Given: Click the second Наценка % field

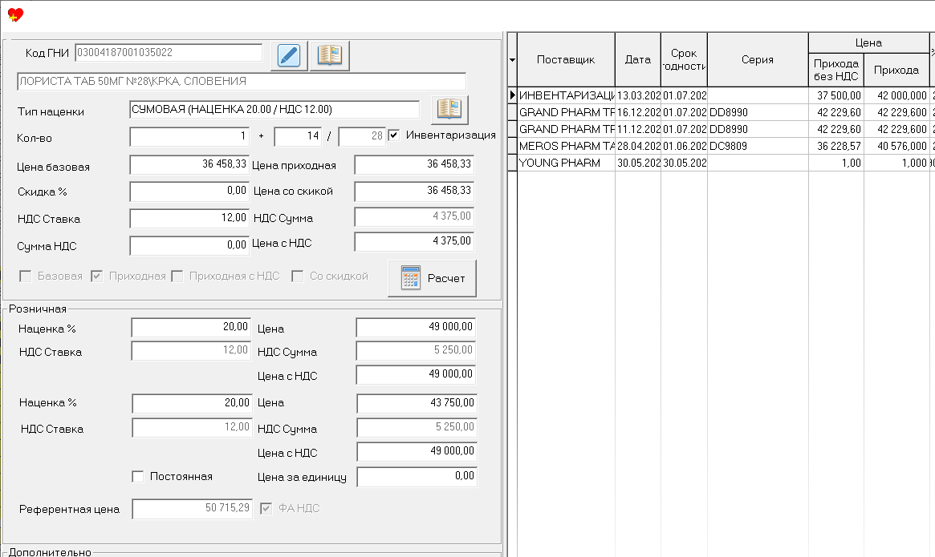Looking at the screenshot, I should tap(193, 403).
